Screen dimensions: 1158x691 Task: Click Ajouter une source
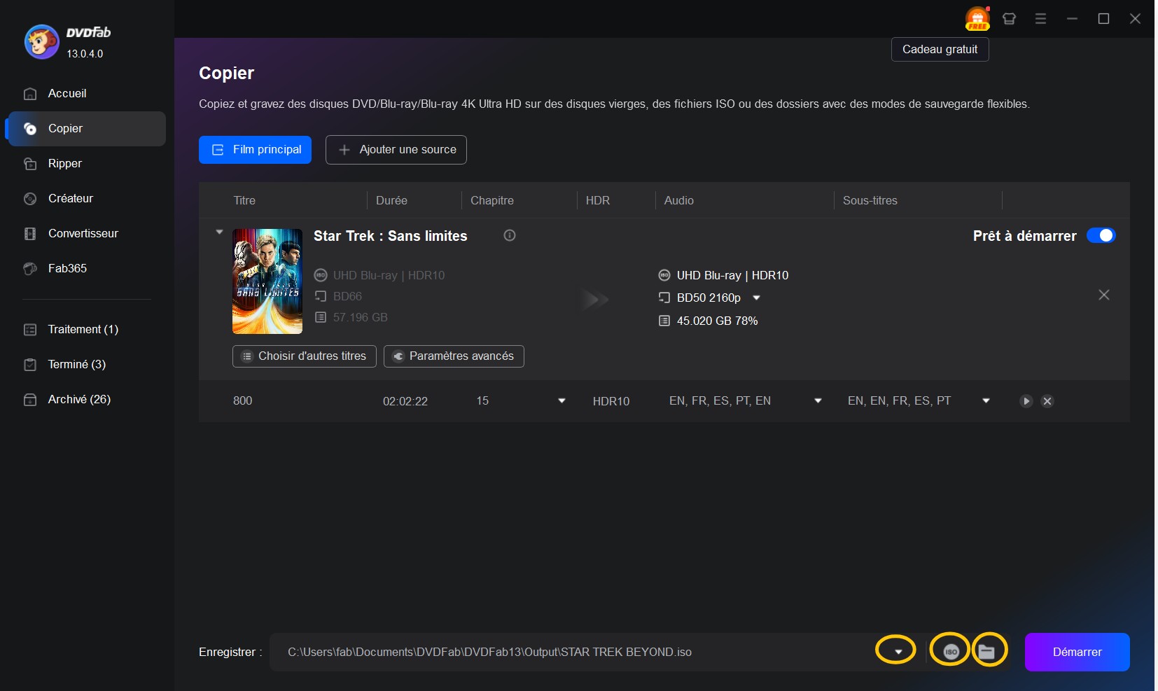click(396, 149)
